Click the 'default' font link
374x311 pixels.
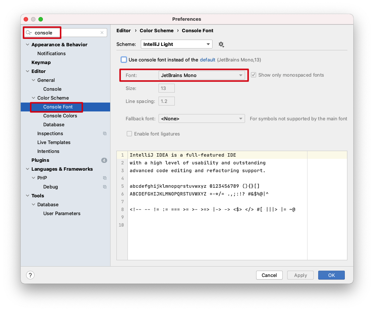pos(208,60)
